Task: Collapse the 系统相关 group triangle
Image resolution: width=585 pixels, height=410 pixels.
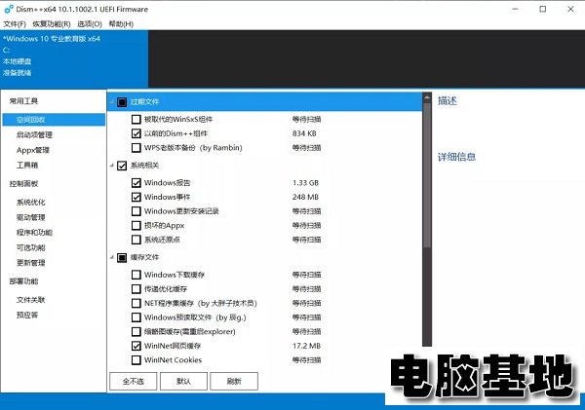Action: [112, 166]
